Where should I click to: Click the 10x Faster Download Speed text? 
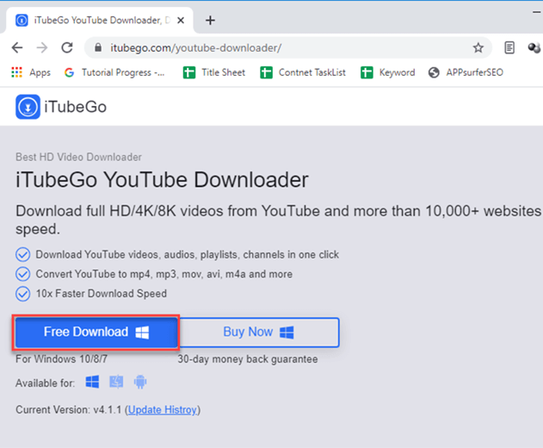102,293
